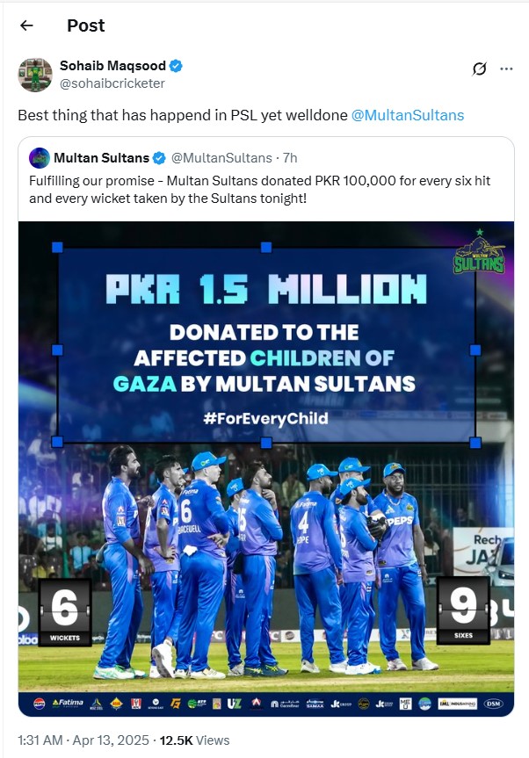Click the 9 Sixes scoreboard tile
529x758 pixels.
pyautogui.click(x=463, y=611)
